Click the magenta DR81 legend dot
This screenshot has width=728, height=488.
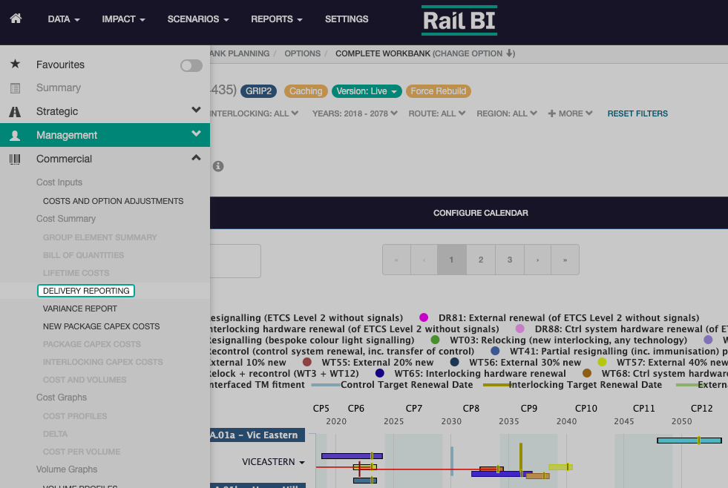pos(424,318)
